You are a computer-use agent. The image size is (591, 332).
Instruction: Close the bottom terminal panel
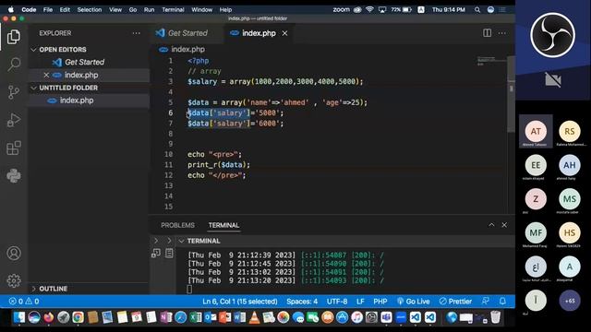coord(504,225)
